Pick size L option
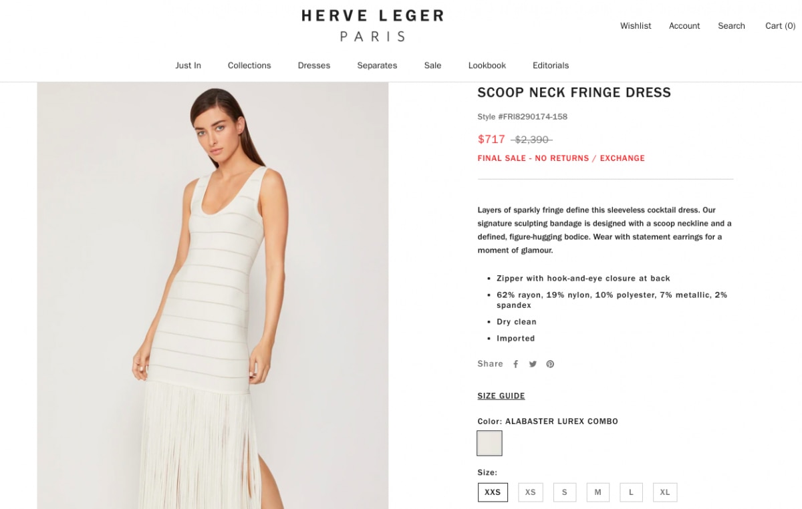This screenshot has width=802, height=509. click(631, 492)
